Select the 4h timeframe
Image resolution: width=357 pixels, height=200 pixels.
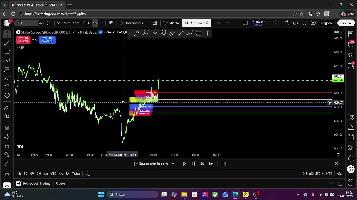point(84,23)
